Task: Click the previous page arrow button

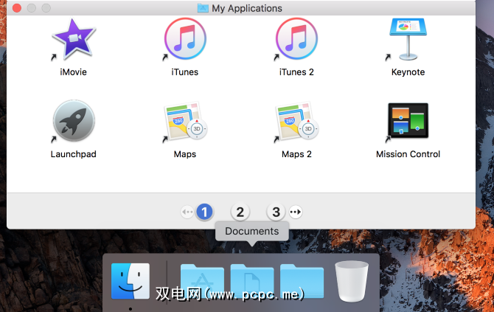Action: click(187, 212)
